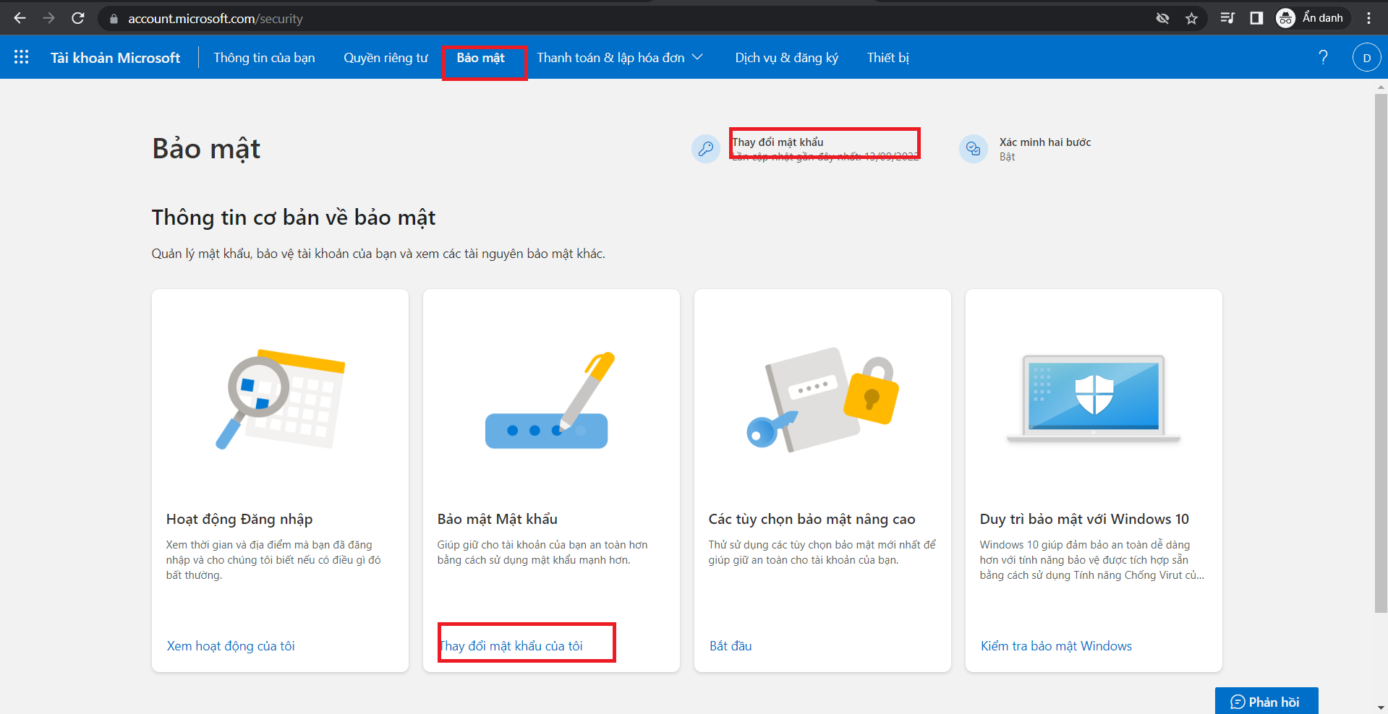1388x714 pixels.
Task: Click the Hoạt động Đăng nhập card title
Action: [239, 519]
